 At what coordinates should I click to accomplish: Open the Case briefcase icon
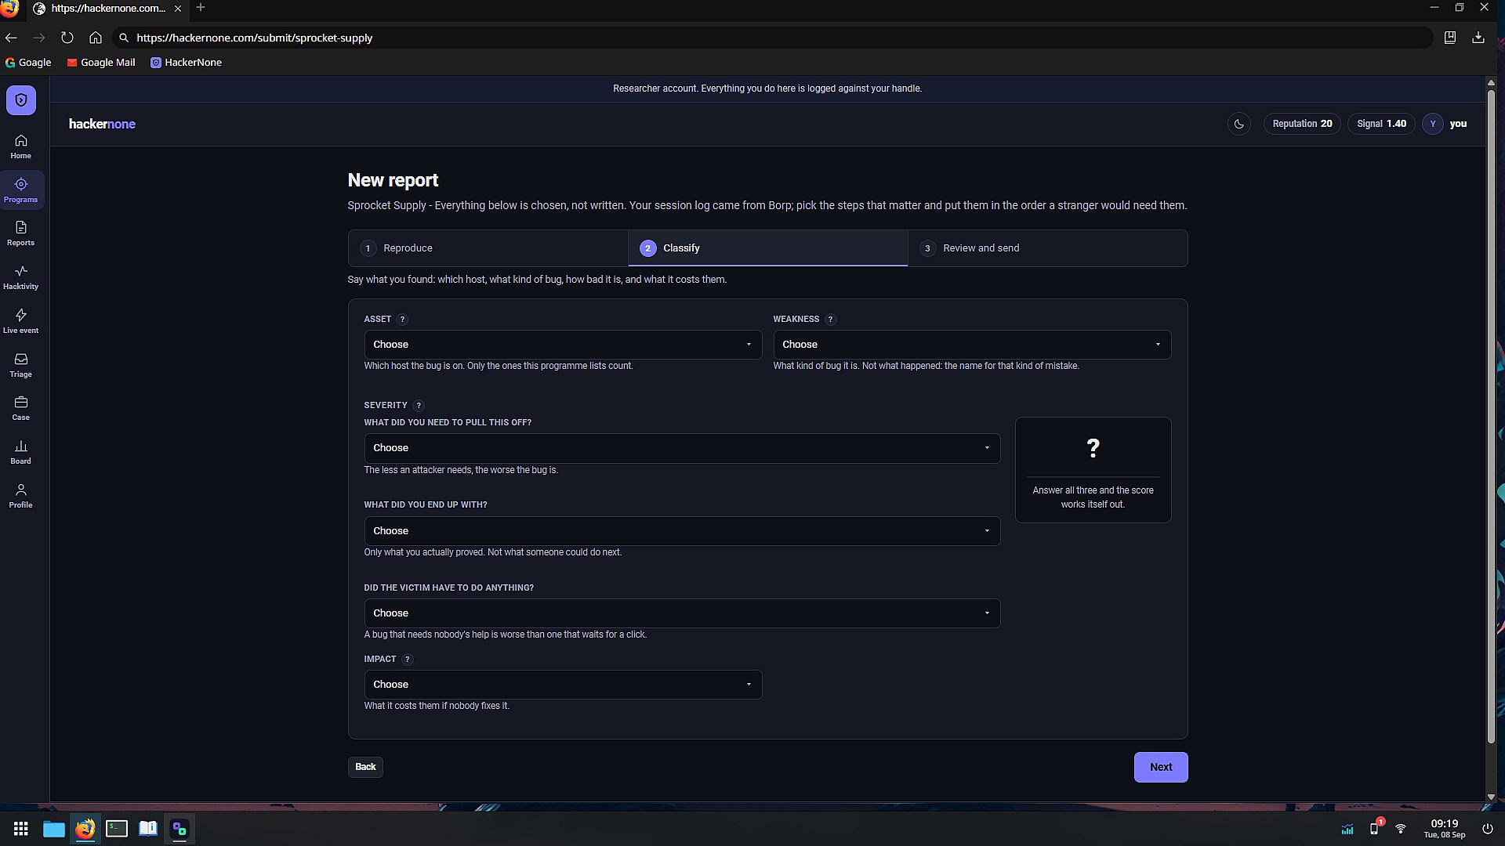pos(21,408)
